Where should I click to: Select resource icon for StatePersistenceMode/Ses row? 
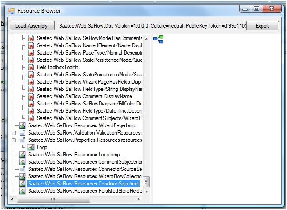tap(31, 75)
